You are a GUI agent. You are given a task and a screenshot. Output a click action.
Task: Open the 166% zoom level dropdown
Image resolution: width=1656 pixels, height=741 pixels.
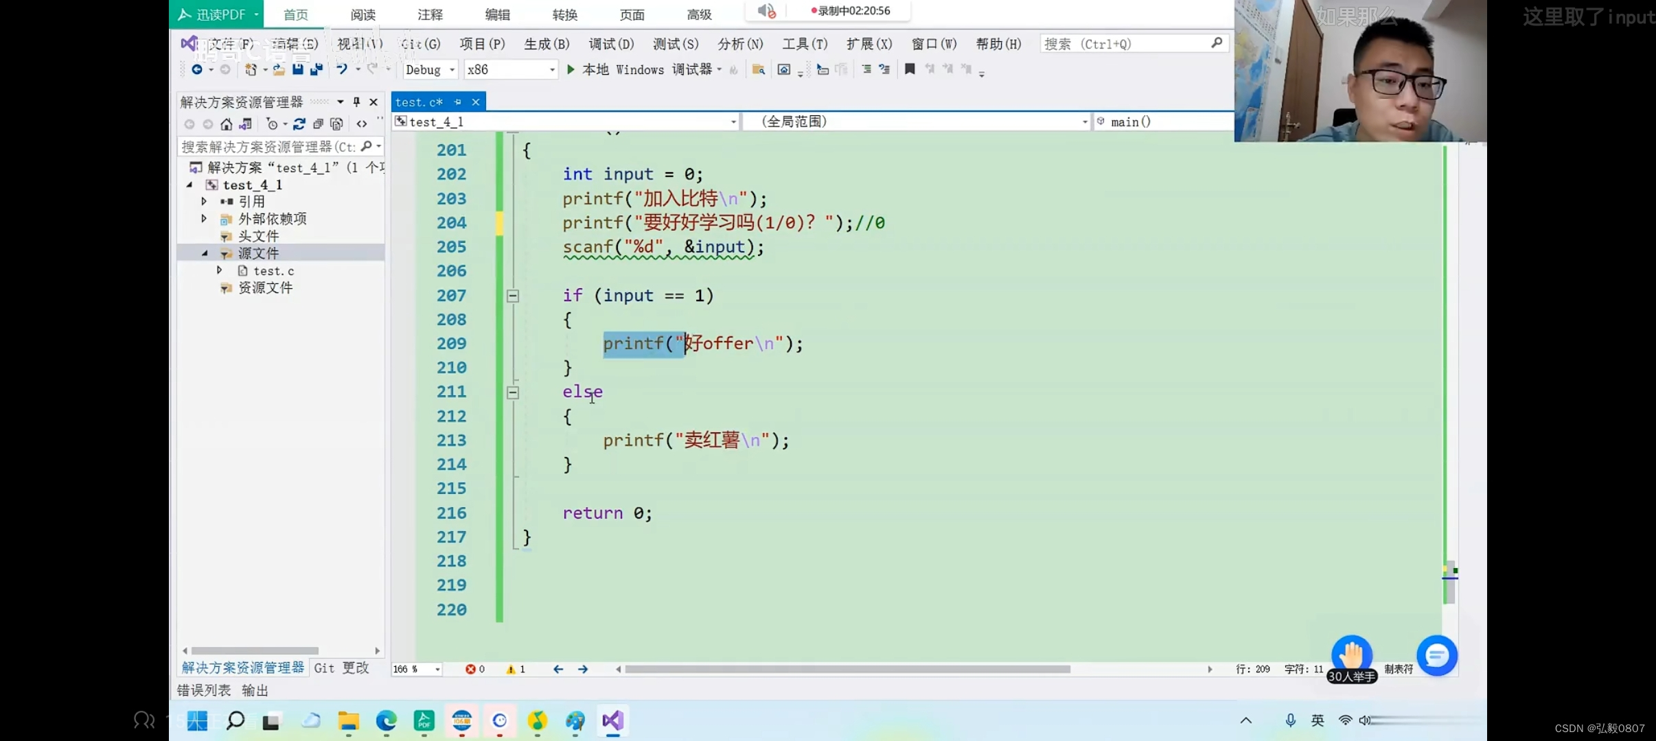click(x=416, y=669)
